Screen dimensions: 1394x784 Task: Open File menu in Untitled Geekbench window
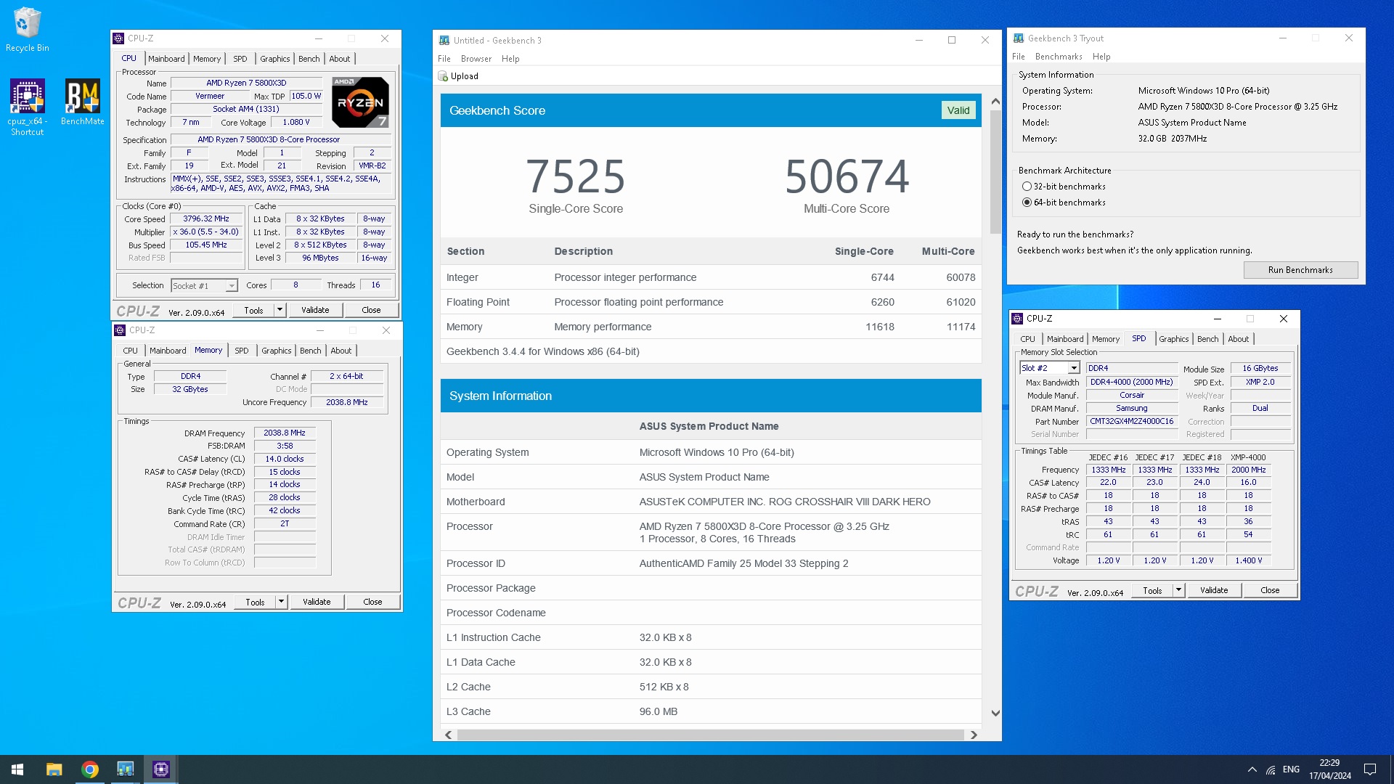tap(444, 59)
